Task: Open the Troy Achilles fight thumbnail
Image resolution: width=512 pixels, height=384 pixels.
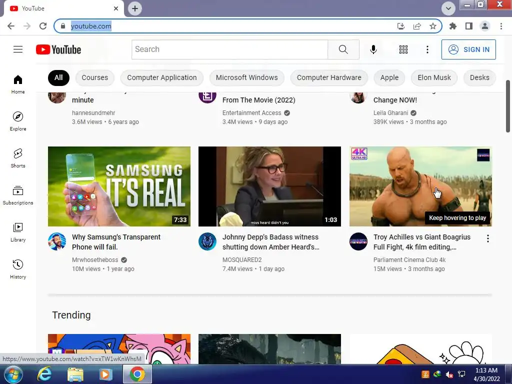Action: (x=420, y=186)
